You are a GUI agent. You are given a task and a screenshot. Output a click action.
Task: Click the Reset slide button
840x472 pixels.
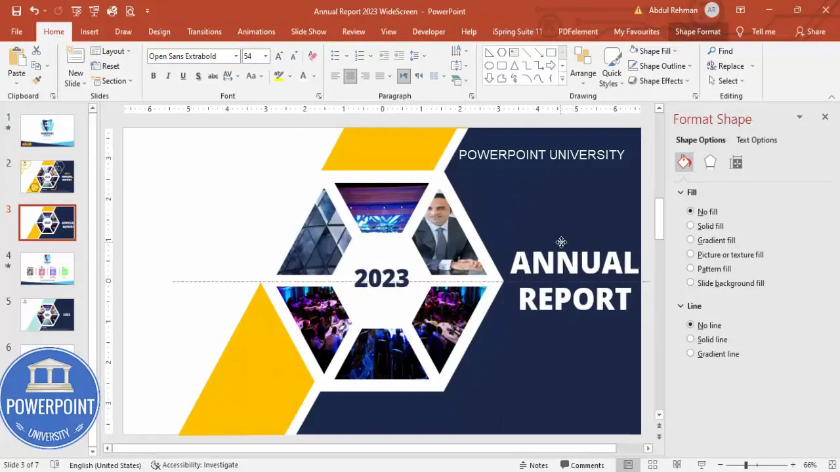coord(106,66)
